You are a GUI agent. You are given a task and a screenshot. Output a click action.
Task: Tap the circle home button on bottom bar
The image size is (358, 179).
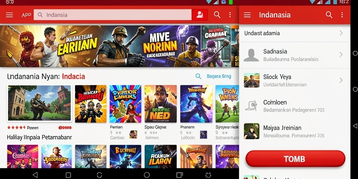(x=147, y=175)
